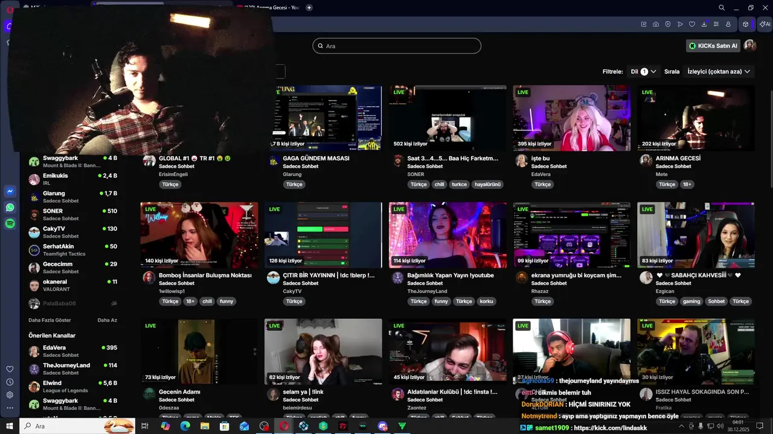Open Bomboş İnsanlar Buluşma Noktası thumbnail
773x434 pixels.
(x=199, y=235)
